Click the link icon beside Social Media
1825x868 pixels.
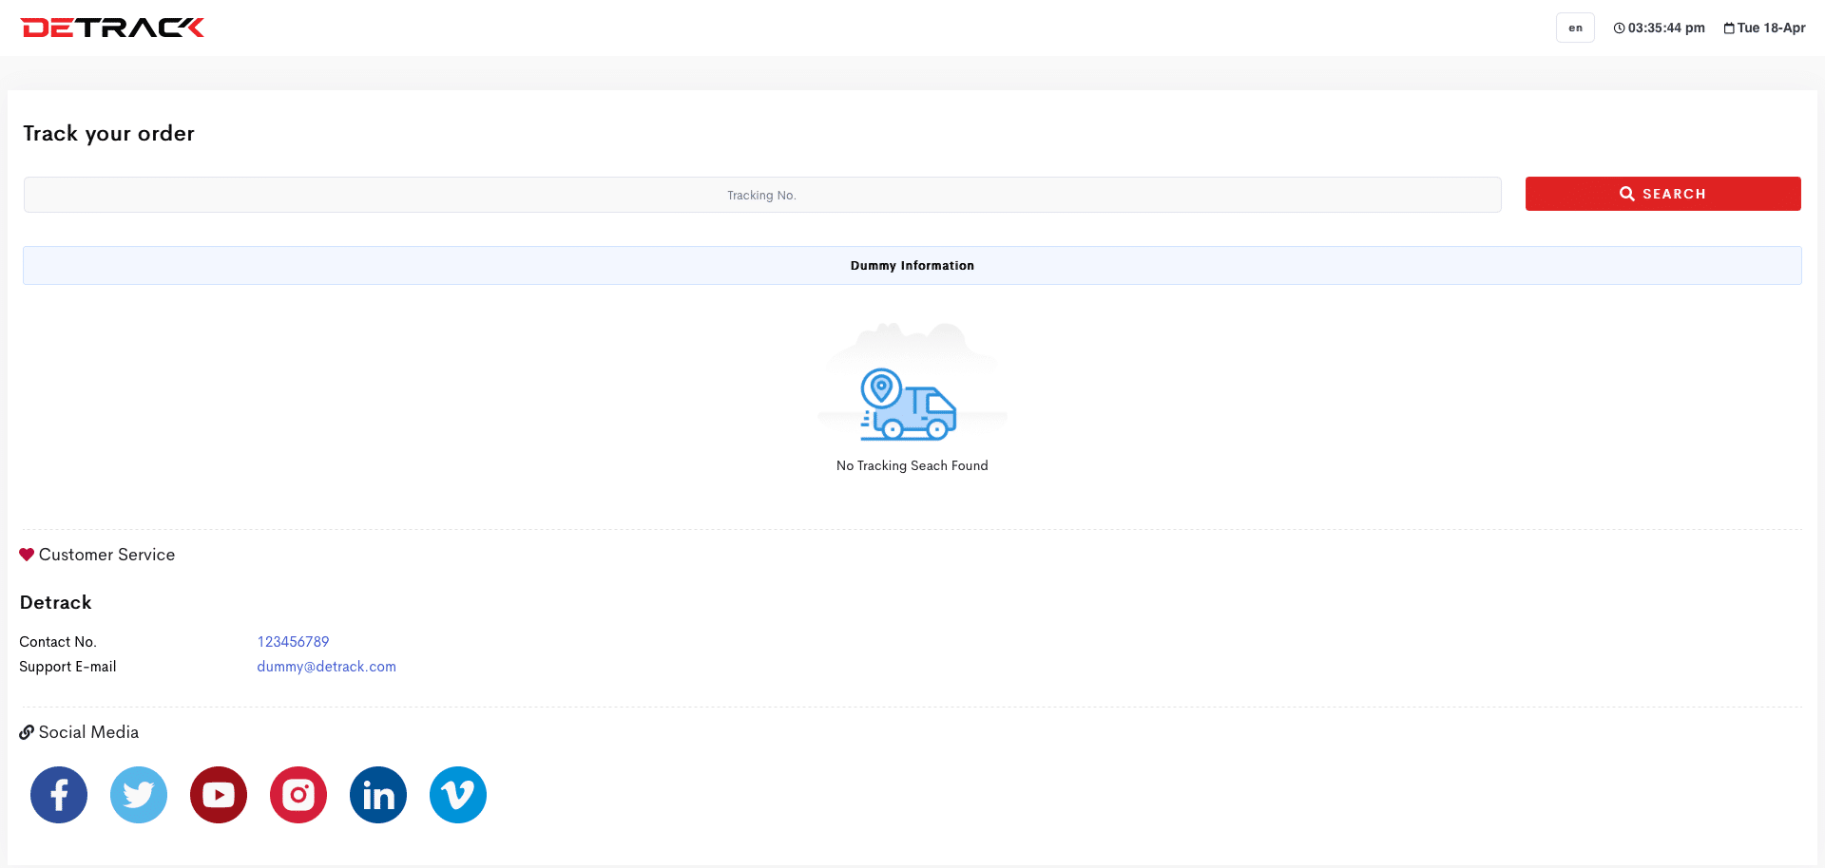click(27, 732)
